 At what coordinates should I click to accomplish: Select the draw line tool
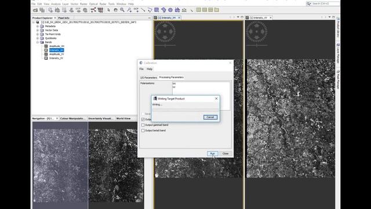(143, 10)
